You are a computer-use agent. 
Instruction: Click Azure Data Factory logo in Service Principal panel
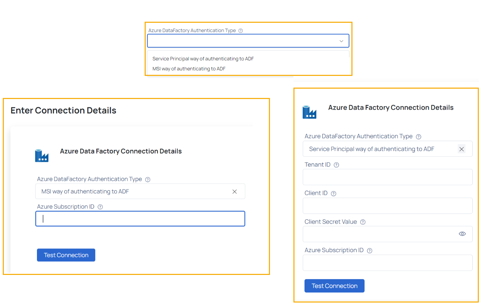(309, 112)
